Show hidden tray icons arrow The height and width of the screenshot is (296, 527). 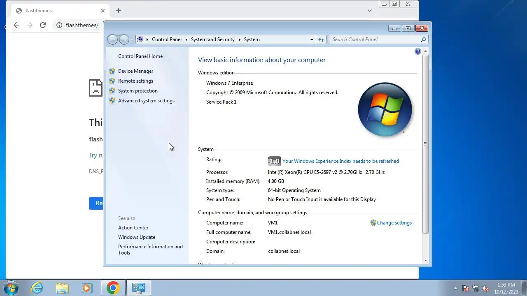tap(455, 288)
